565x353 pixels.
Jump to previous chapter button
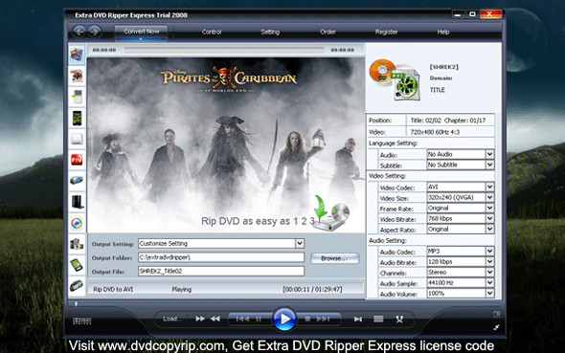coord(242,319)
